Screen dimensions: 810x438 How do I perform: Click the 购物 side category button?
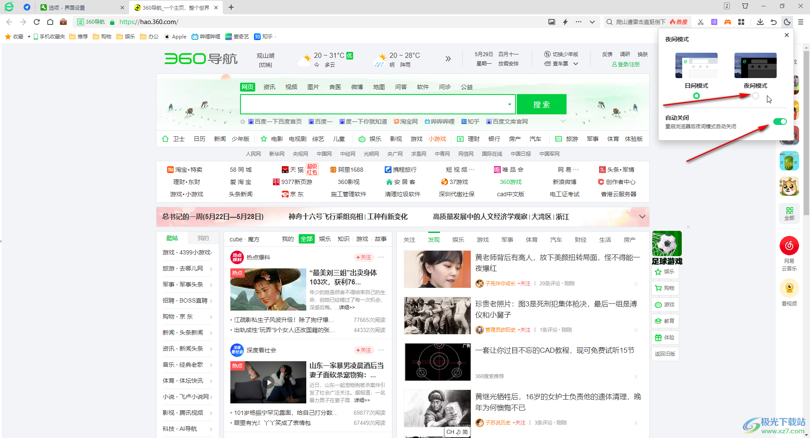coord(665,288)
